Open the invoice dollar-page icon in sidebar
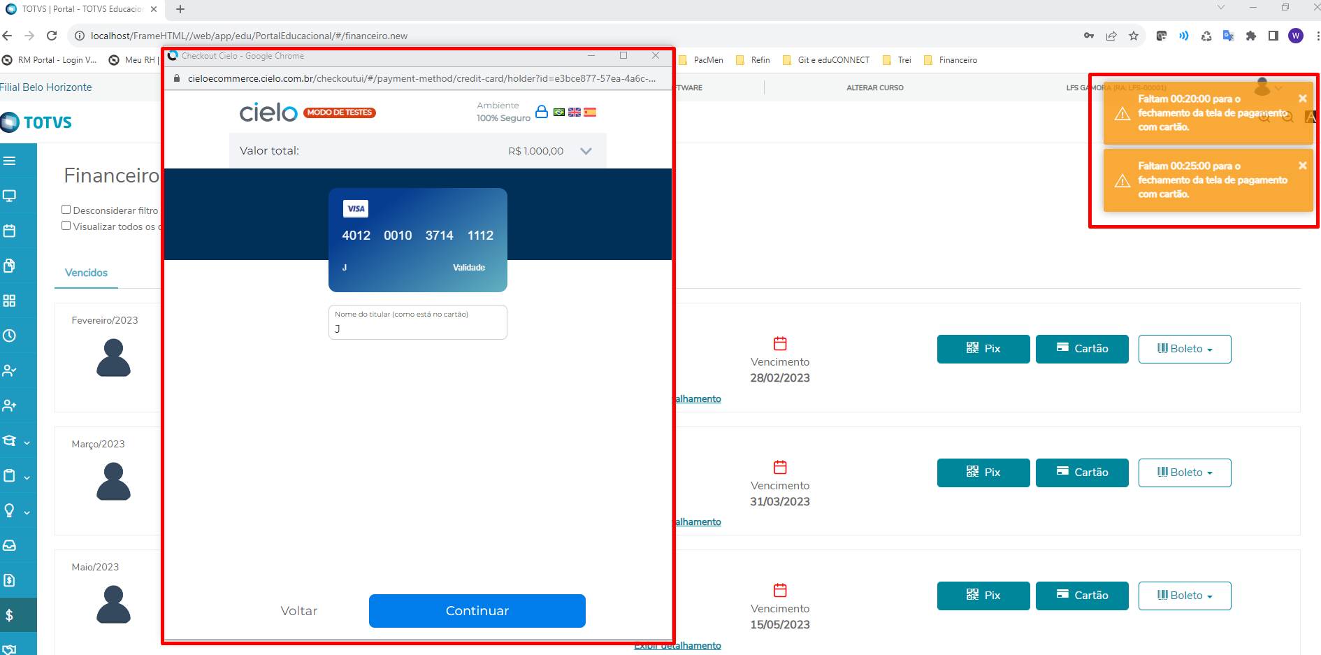Screen dimensions: 1321x655 coord(9,580)
